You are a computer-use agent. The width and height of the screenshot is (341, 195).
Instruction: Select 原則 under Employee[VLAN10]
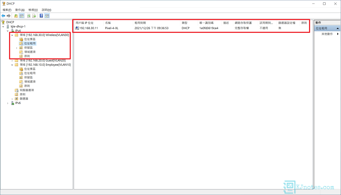[x=27, y=86]
